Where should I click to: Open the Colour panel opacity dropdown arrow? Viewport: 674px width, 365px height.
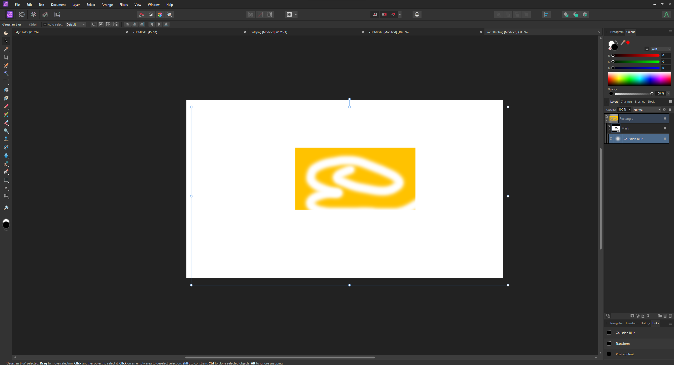668,93
